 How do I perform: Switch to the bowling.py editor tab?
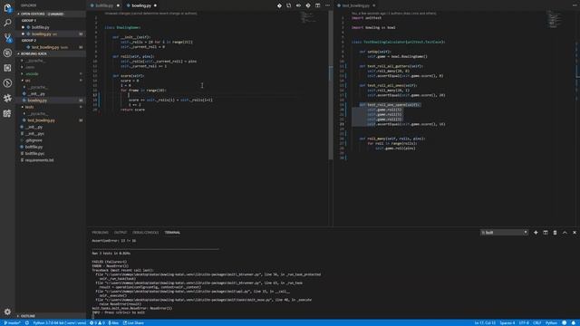[141, 5]
